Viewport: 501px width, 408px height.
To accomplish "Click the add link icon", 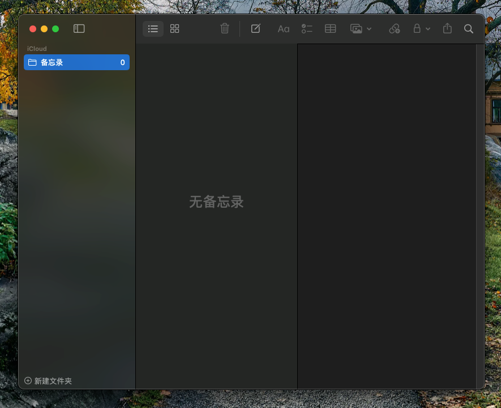I will click(395, 29).
